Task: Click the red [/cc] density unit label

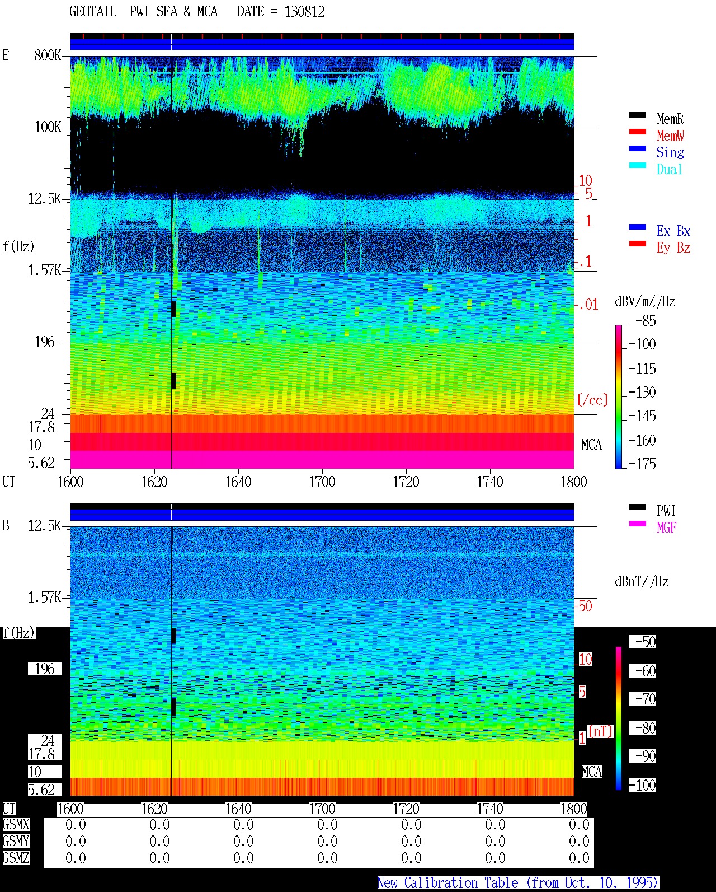Action: coord(592,400)
